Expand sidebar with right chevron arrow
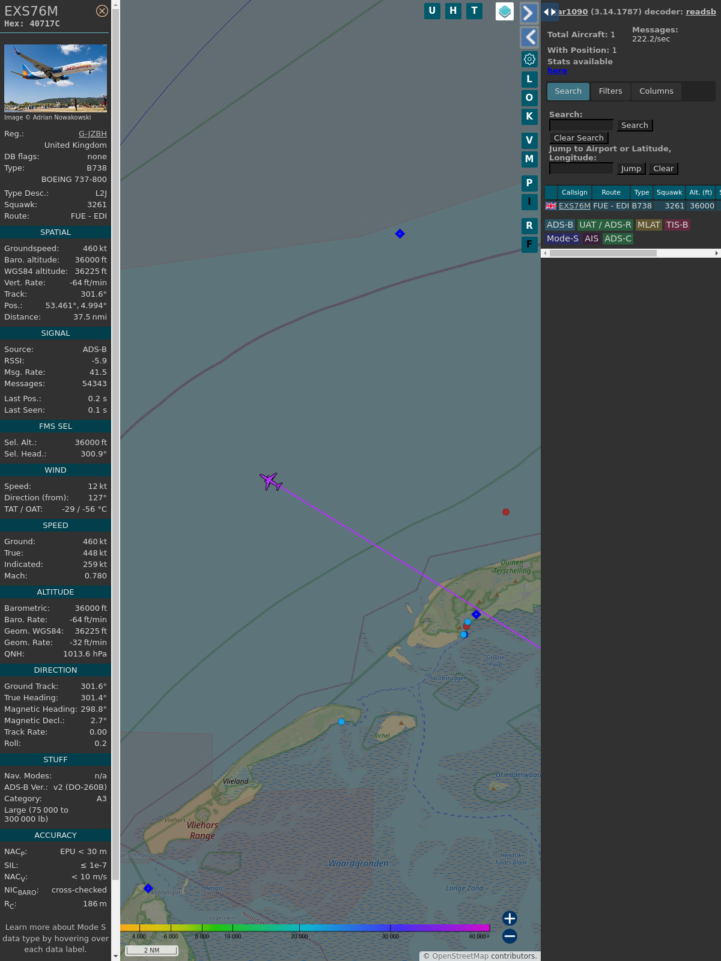This screenshot has height=961, width=721. 529,13
